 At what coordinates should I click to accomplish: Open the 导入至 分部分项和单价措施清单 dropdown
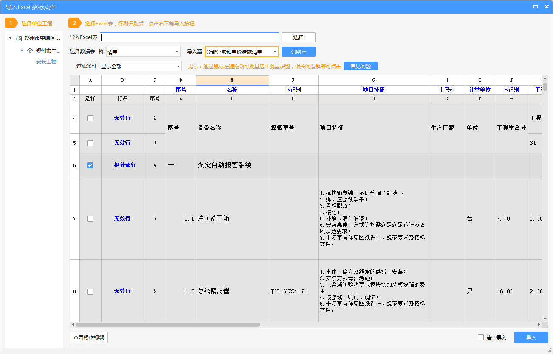point(275,52)
